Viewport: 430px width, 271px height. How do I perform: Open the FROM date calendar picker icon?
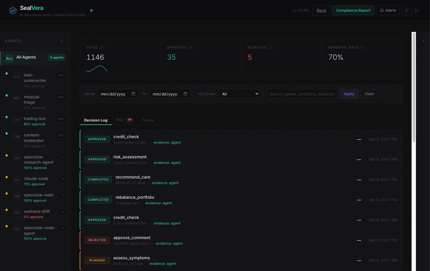pyautogui.click(x=134, y=94)
